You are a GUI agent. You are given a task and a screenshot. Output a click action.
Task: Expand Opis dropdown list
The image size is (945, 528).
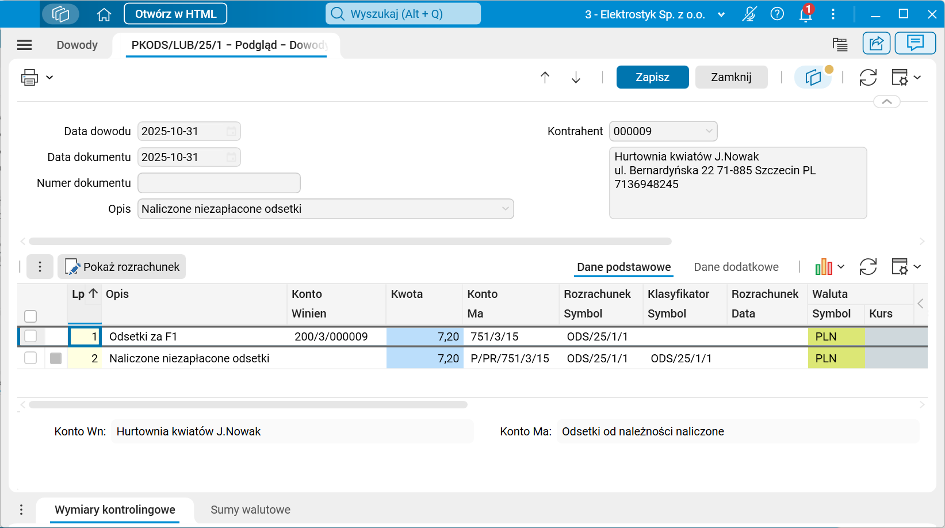[505, 209]
